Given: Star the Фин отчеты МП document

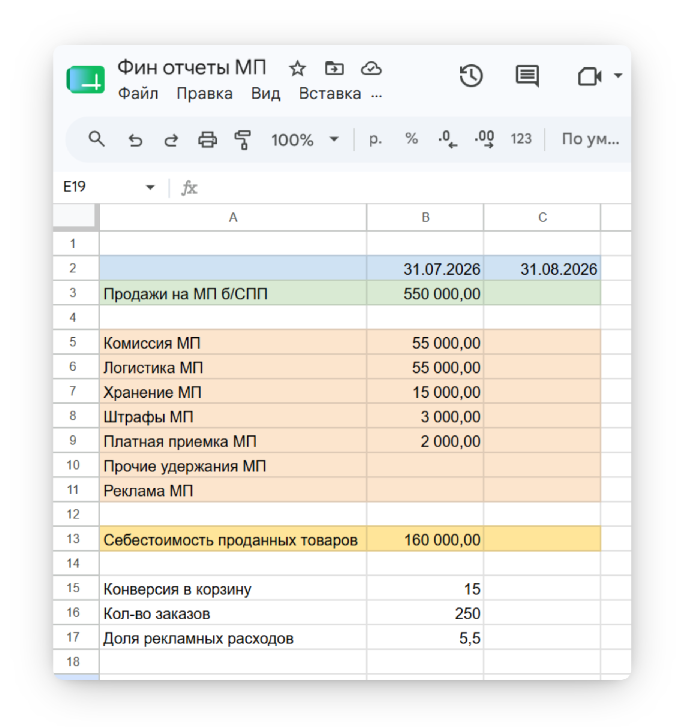Looking at the screenshot, I should click(297, 69).
